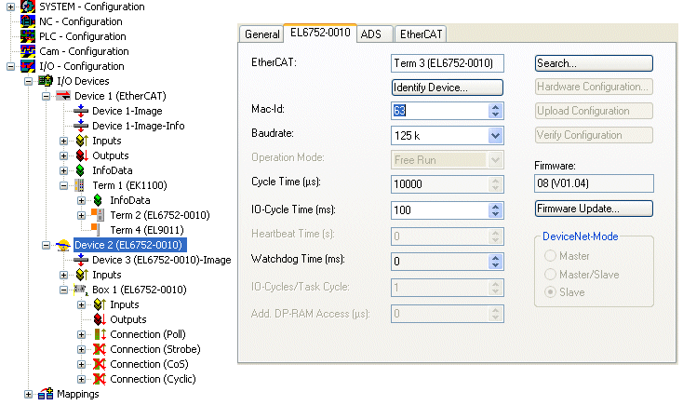The width and height of the screenshot is (683, 405).
Task: Click the Connection (Poll) icon
Action: (x=100, y=334)
